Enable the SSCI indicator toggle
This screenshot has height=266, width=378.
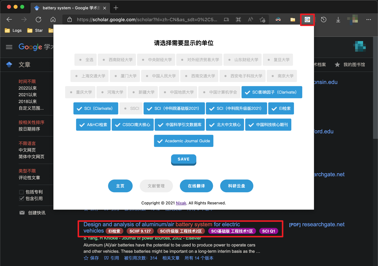coord(131,108)
